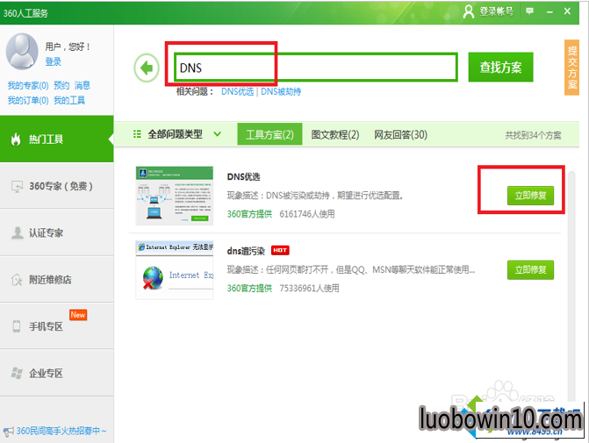The image size is (589, 443).
Task: Click the flame icon beside 热门工具
Action: [x=16, y=139]
